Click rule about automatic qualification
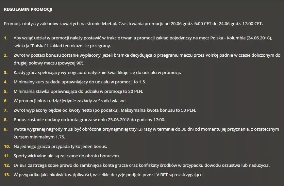Screen dimensions: 284x186 click(x=97, y=73)
